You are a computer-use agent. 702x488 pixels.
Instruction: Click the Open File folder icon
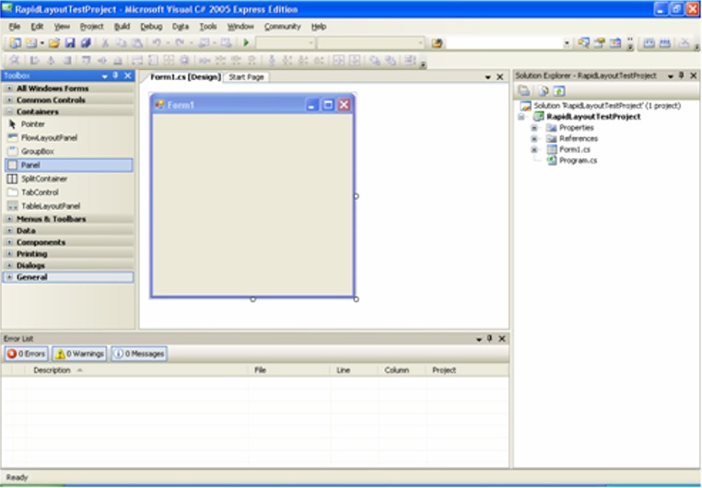tap(54, 43)
